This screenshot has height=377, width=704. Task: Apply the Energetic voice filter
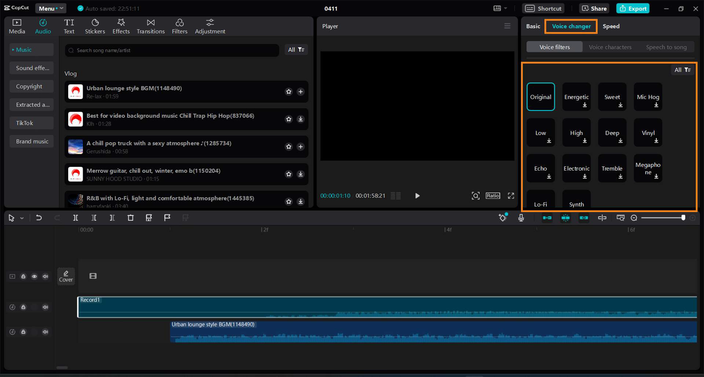point(576,97)
